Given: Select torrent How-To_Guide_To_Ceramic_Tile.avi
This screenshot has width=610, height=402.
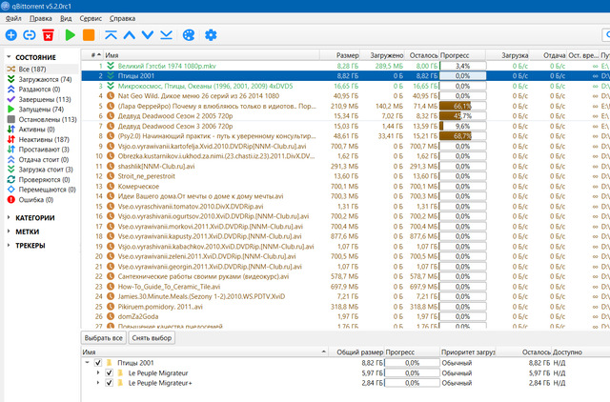Looking at the screenshot, I should click(169, 287).
